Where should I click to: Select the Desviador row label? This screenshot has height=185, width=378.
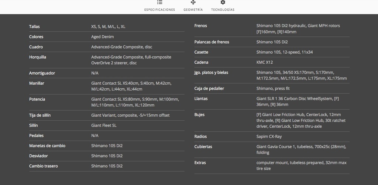coord(38,156)
